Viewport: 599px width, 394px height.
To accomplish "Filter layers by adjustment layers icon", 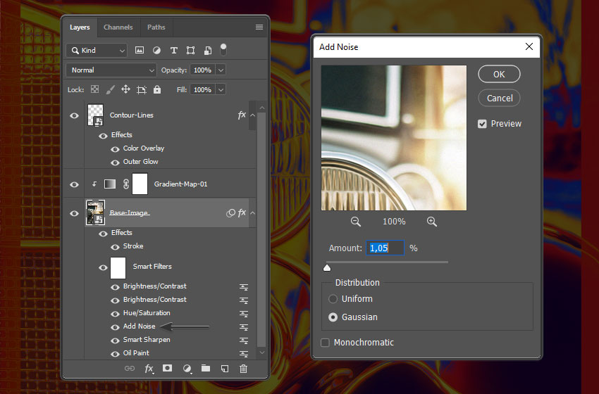I will click(x=156, y=50).
